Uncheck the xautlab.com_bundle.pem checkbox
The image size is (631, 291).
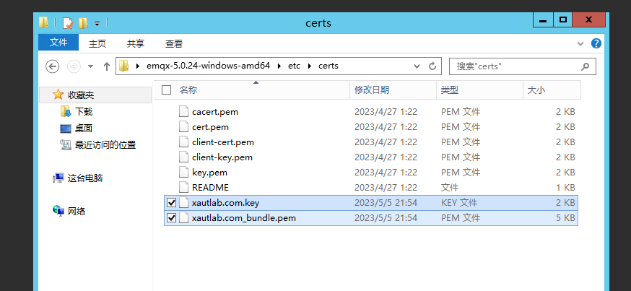point(171,218)
